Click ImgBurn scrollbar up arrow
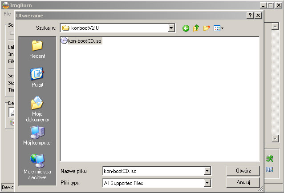This screenshot has width=284, height=193. tap(275, 26)
